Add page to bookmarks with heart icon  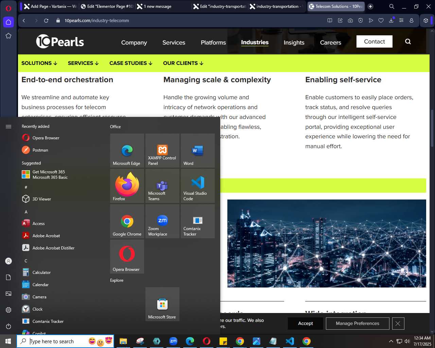[381, 20]
